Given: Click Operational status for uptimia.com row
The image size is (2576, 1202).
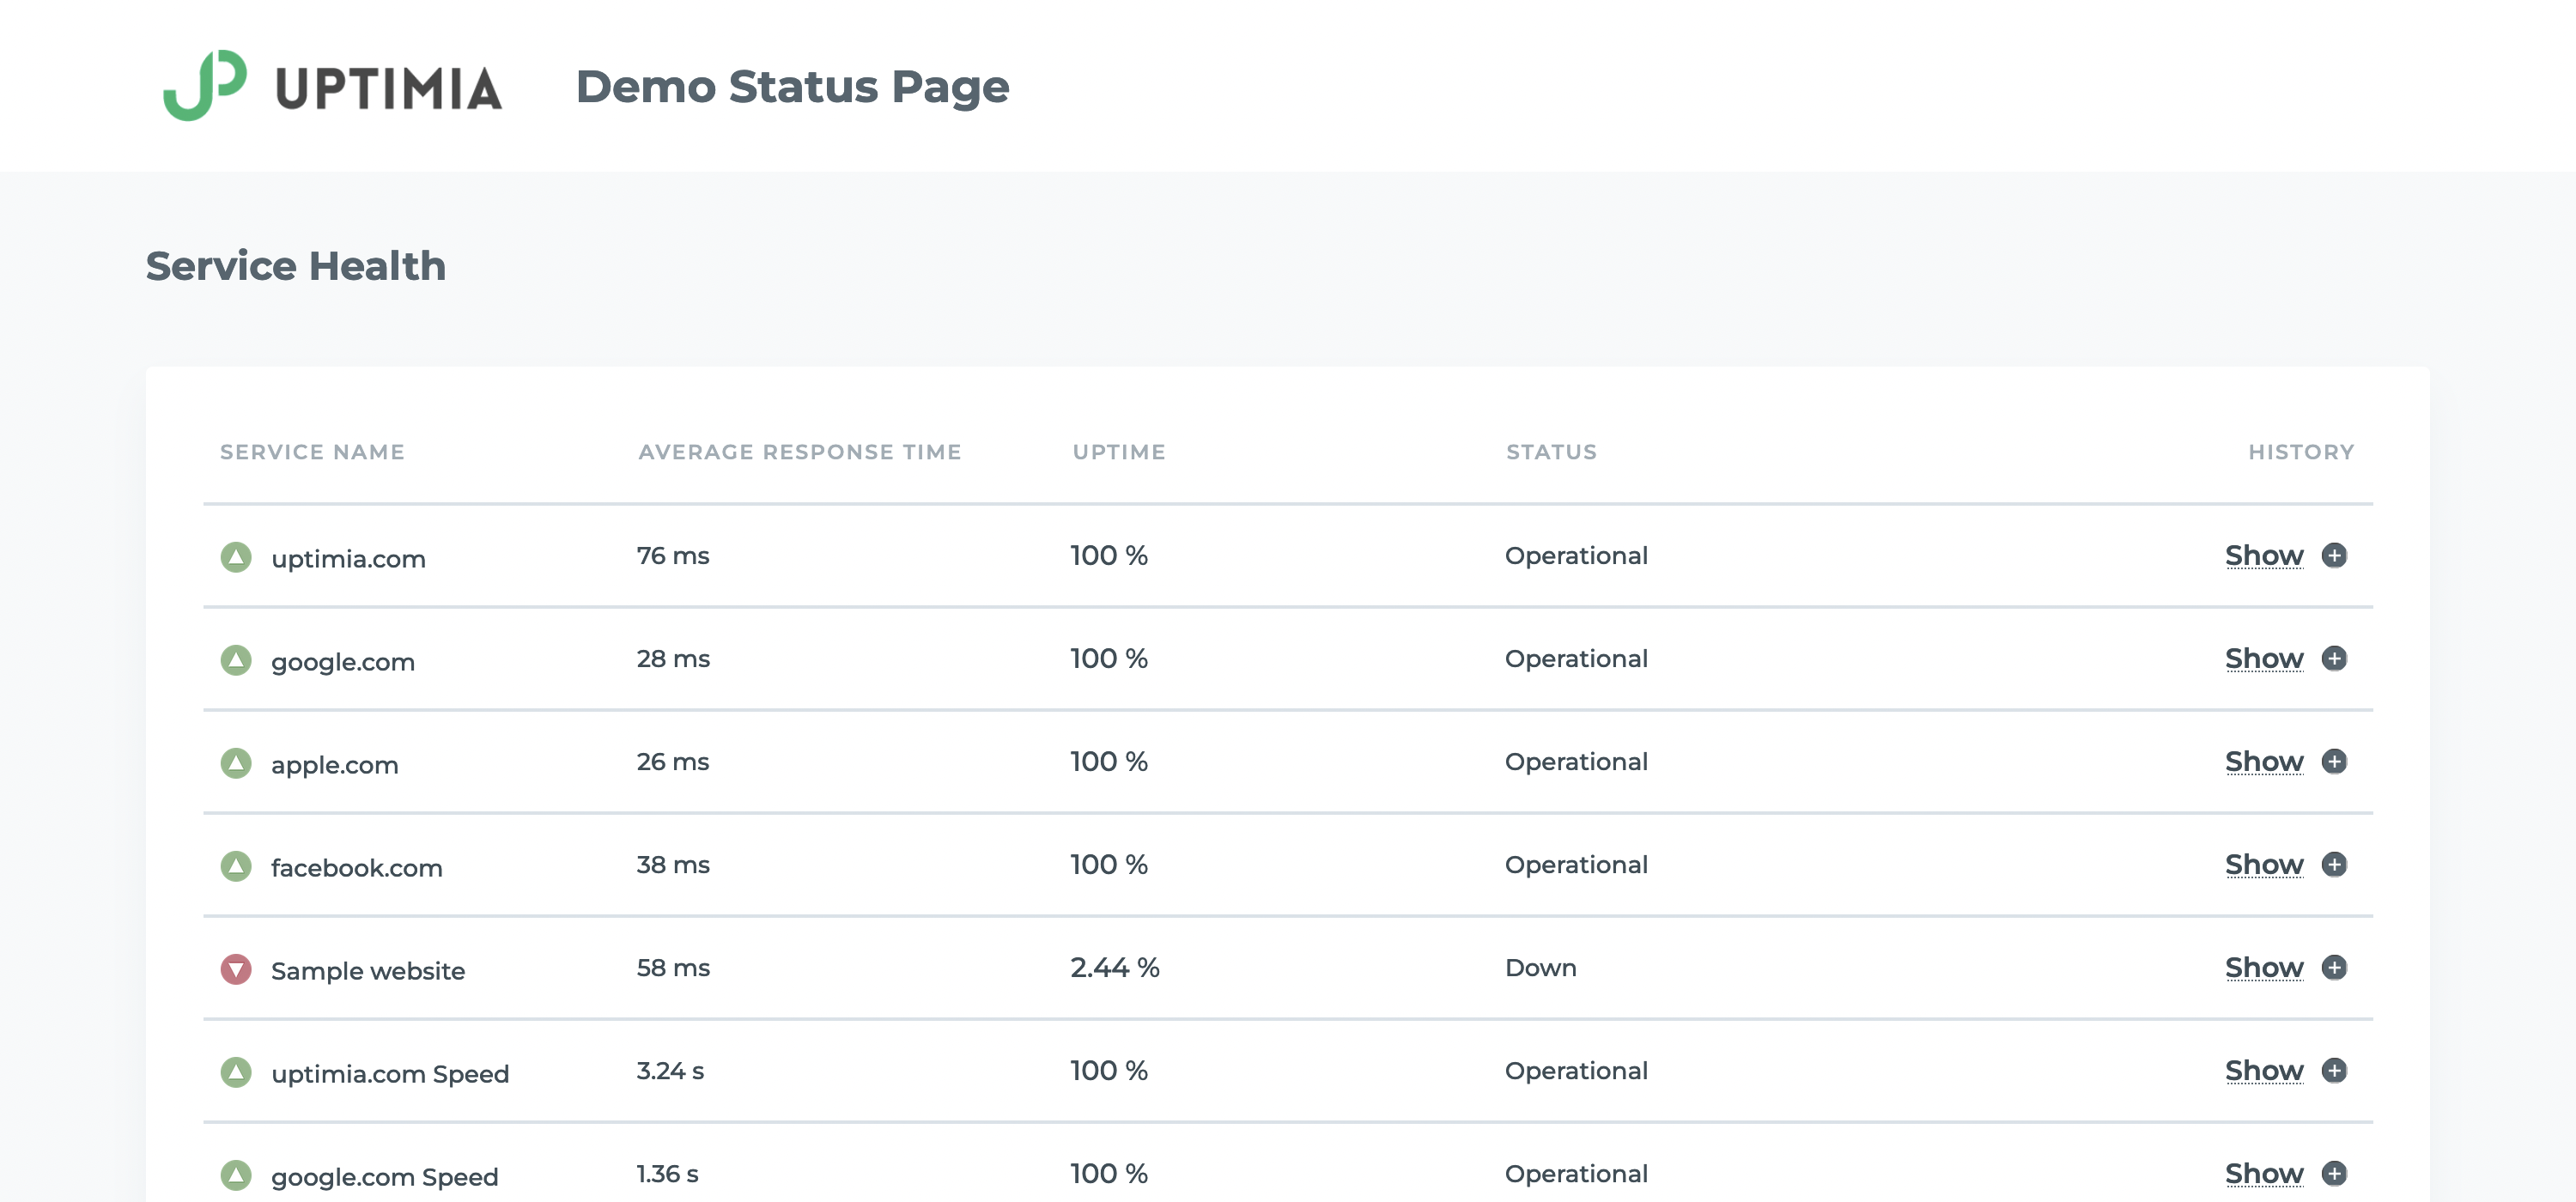Looking at the screenshot, I should click(1576, 556).
